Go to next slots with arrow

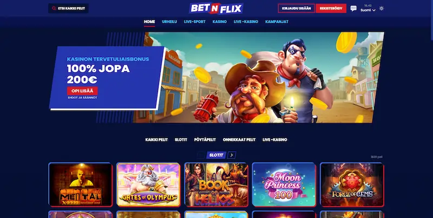[x=232, y=155]
